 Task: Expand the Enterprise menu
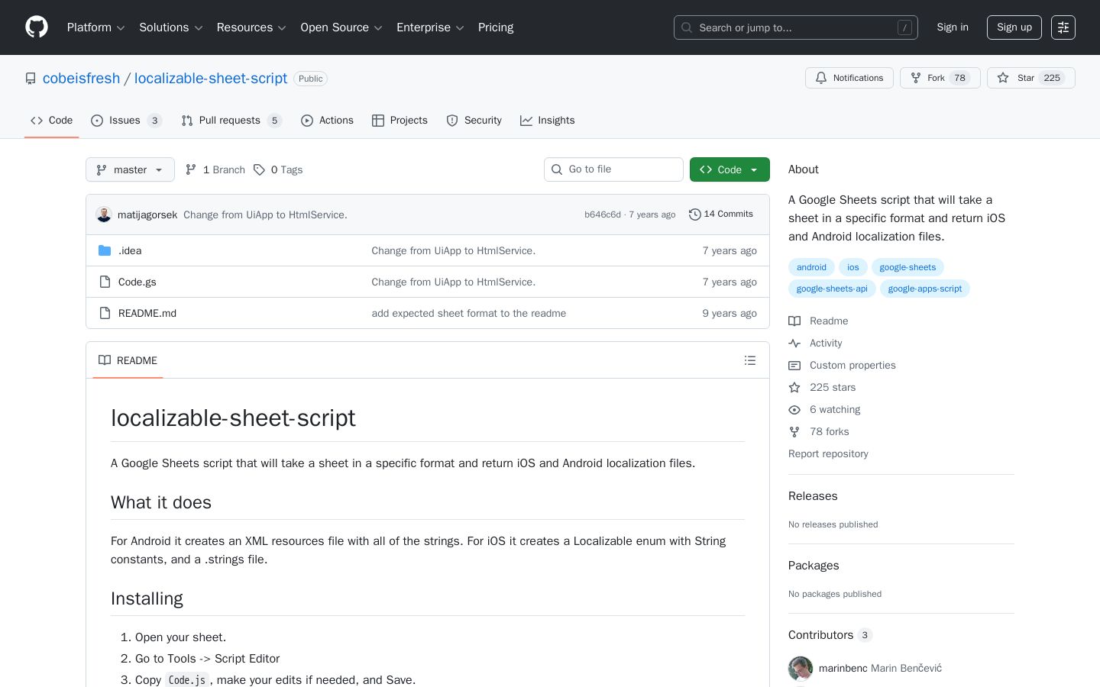430,27
